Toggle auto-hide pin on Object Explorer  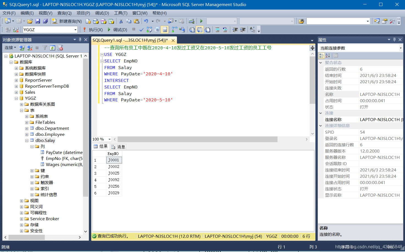[x=80, y=40]
